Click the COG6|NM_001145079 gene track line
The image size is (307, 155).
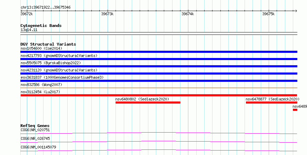click(159, 150)
